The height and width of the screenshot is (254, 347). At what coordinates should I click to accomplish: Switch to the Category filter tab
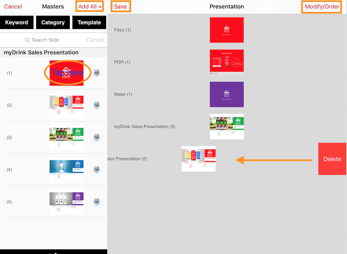53,22
